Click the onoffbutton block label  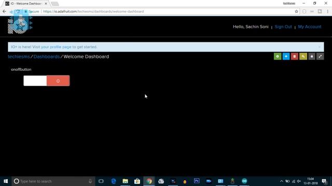pyautogui.click(x=21, y=69)
